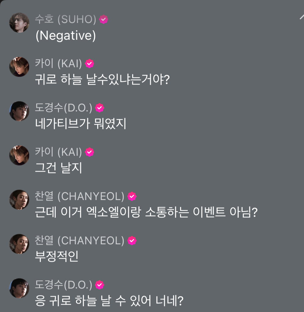Click 찬열 (CHANYEOL) name above '근데 이거 엑소엘이랑'

(80, 196)
